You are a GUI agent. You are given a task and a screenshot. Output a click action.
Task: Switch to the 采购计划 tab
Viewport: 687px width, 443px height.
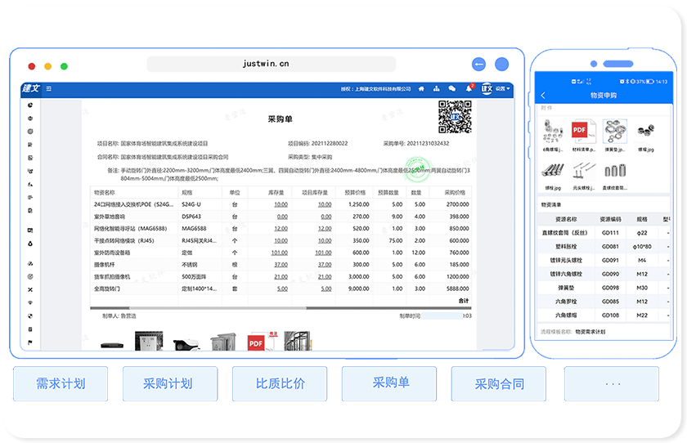click(168, 383)
